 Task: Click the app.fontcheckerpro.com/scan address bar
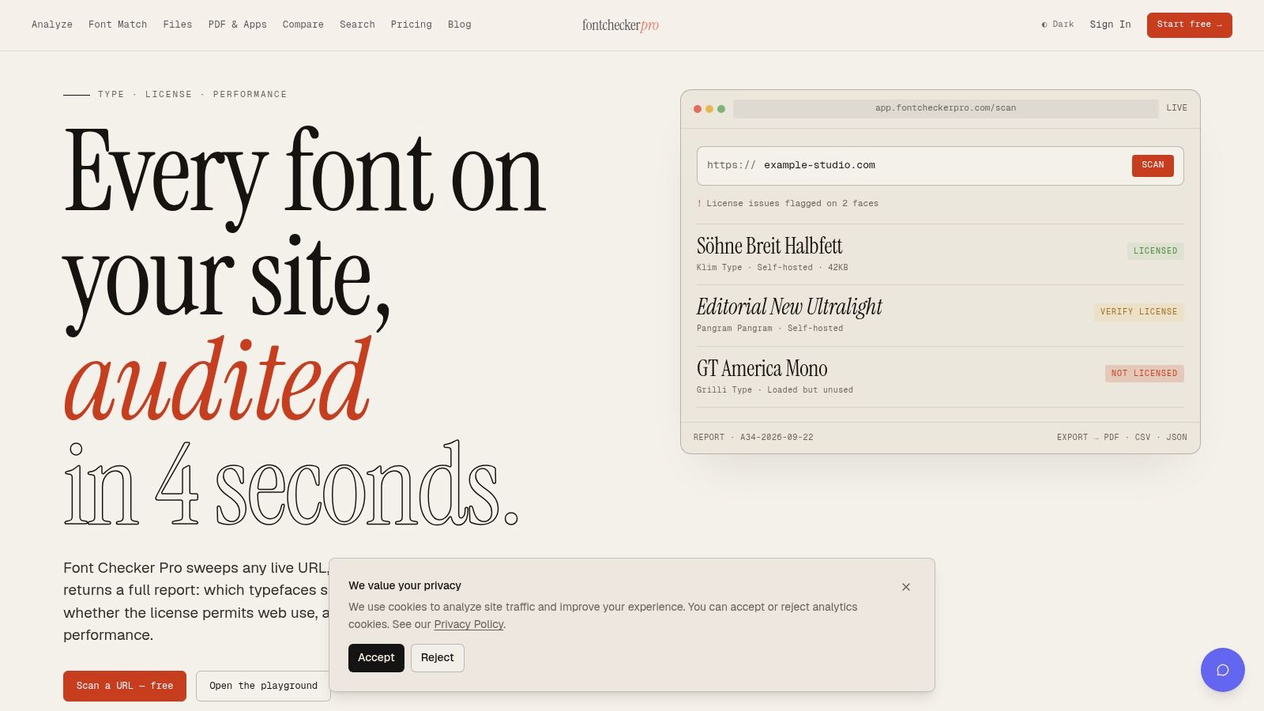coord(946,108)
